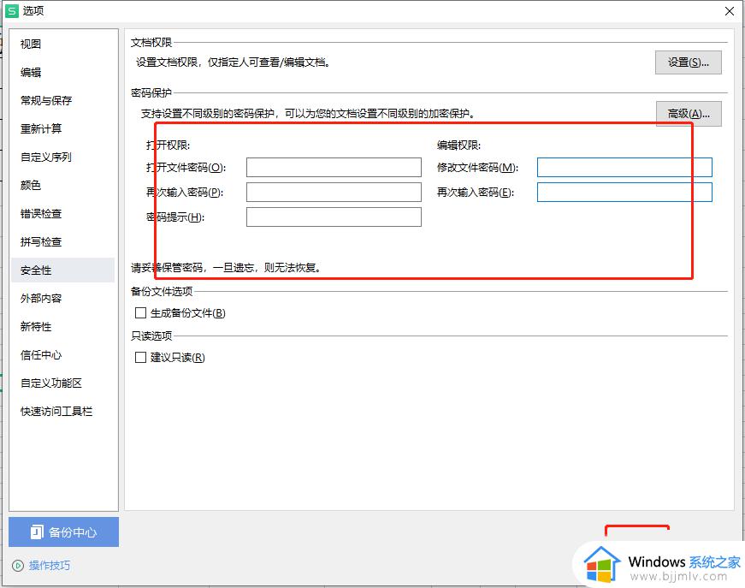Select 自定义功能区 in sidebar
Viewport: 745px width, 588px height.
point(51,383)
